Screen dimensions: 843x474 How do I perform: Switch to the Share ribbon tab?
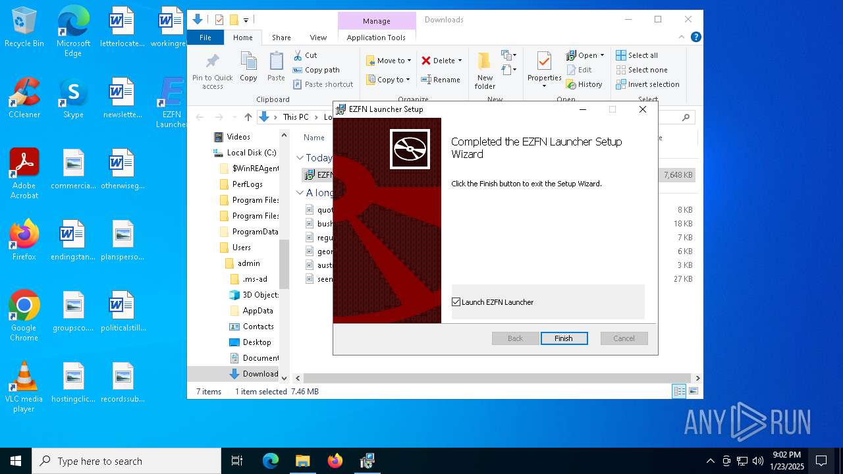click(281, 38)
